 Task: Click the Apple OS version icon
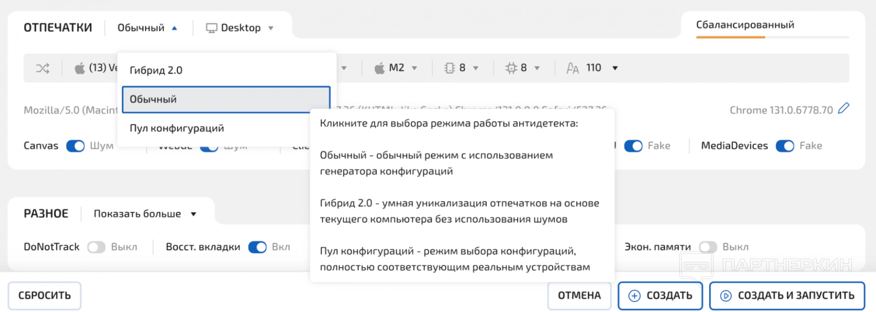[x=80, y=68]
